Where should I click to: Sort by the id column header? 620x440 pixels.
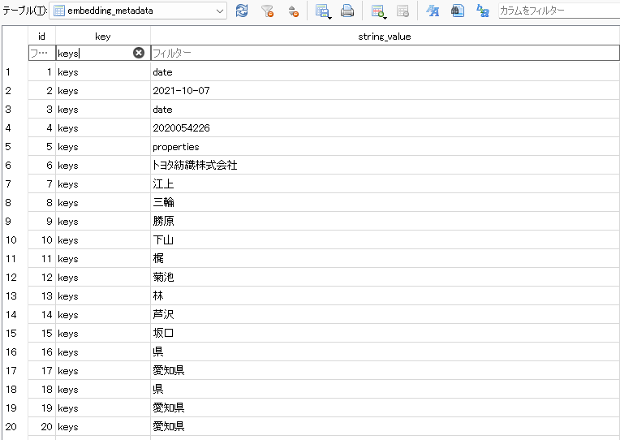(x=42, y=37)
